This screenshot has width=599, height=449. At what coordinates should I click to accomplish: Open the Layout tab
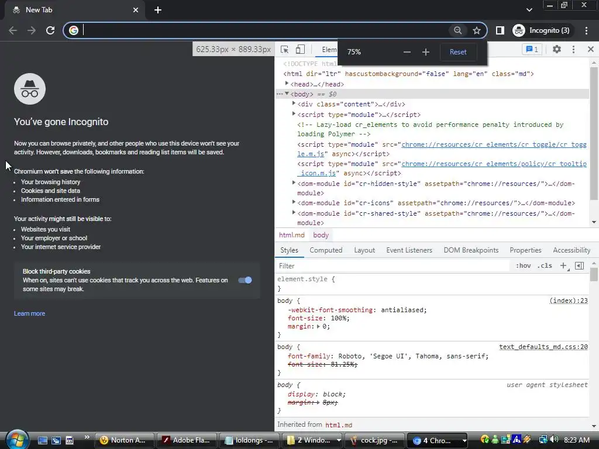pyautogui.click(x=364, y=250)
